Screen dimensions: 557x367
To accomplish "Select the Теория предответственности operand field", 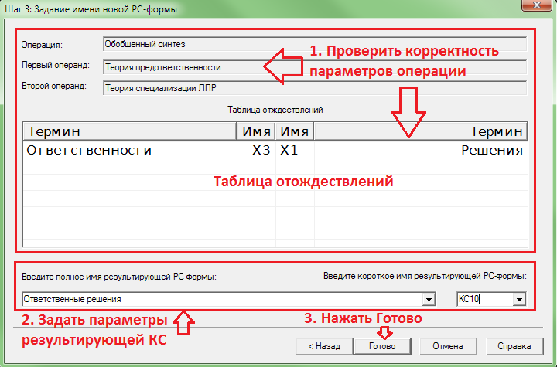I will click(x=315, y=67).
